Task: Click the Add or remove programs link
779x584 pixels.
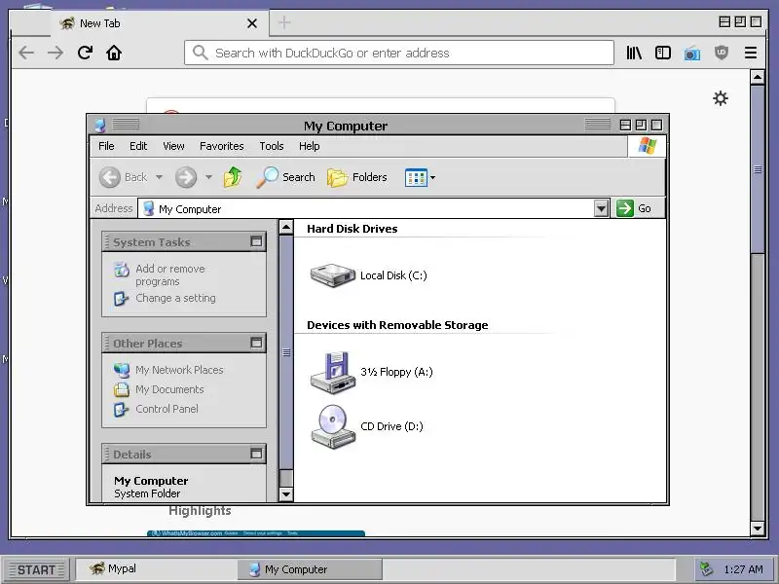Action: point(169,275)
